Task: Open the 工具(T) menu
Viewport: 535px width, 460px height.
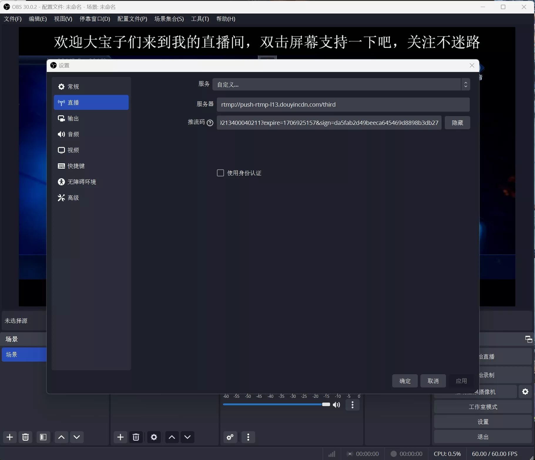Action: click(x=200, y=19)
